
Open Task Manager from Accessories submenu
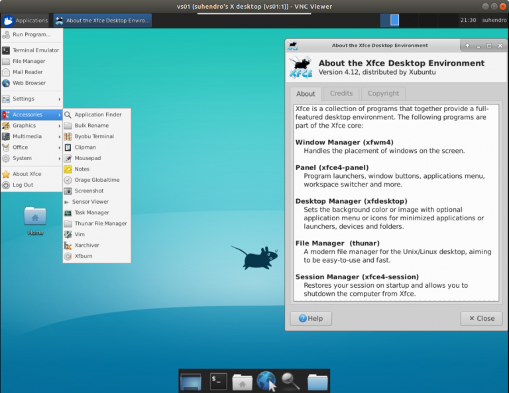(91, 212)
